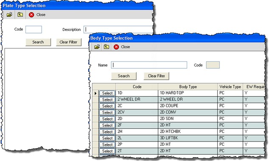
Task: Select the 2L liftback row
Action: tap(107, 138)
